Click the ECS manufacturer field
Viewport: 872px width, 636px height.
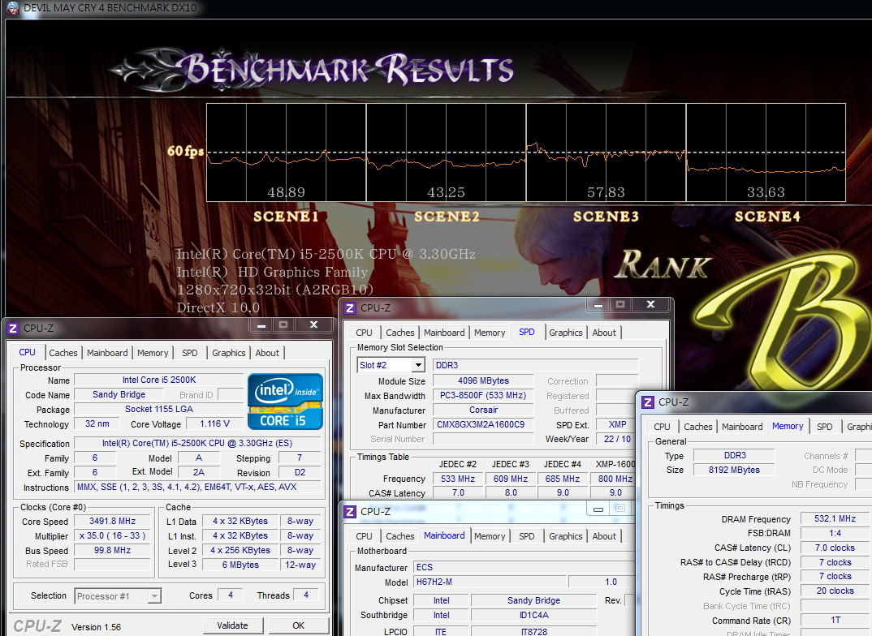point(523,567)
